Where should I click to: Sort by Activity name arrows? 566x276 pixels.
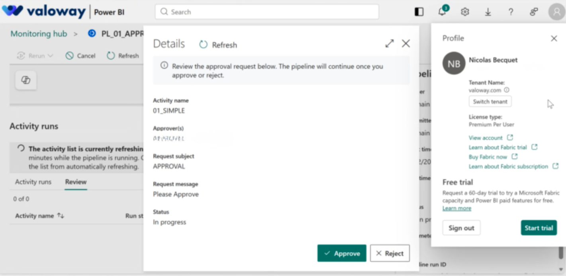pyautogui.click(x=61, y=216)
